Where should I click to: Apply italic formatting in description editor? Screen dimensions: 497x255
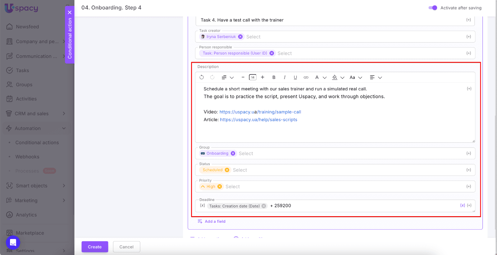pos(285,78)
